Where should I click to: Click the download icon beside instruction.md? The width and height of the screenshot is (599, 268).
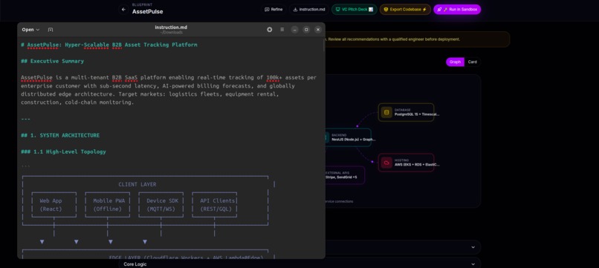pos(295,10)
